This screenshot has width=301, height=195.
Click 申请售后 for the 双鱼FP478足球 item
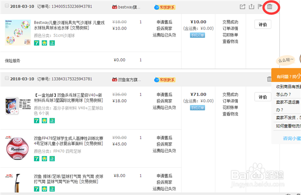pos(164,138)
